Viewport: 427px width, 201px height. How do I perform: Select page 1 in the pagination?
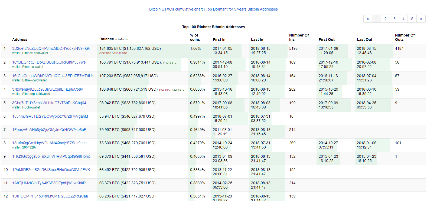point(377,19)
